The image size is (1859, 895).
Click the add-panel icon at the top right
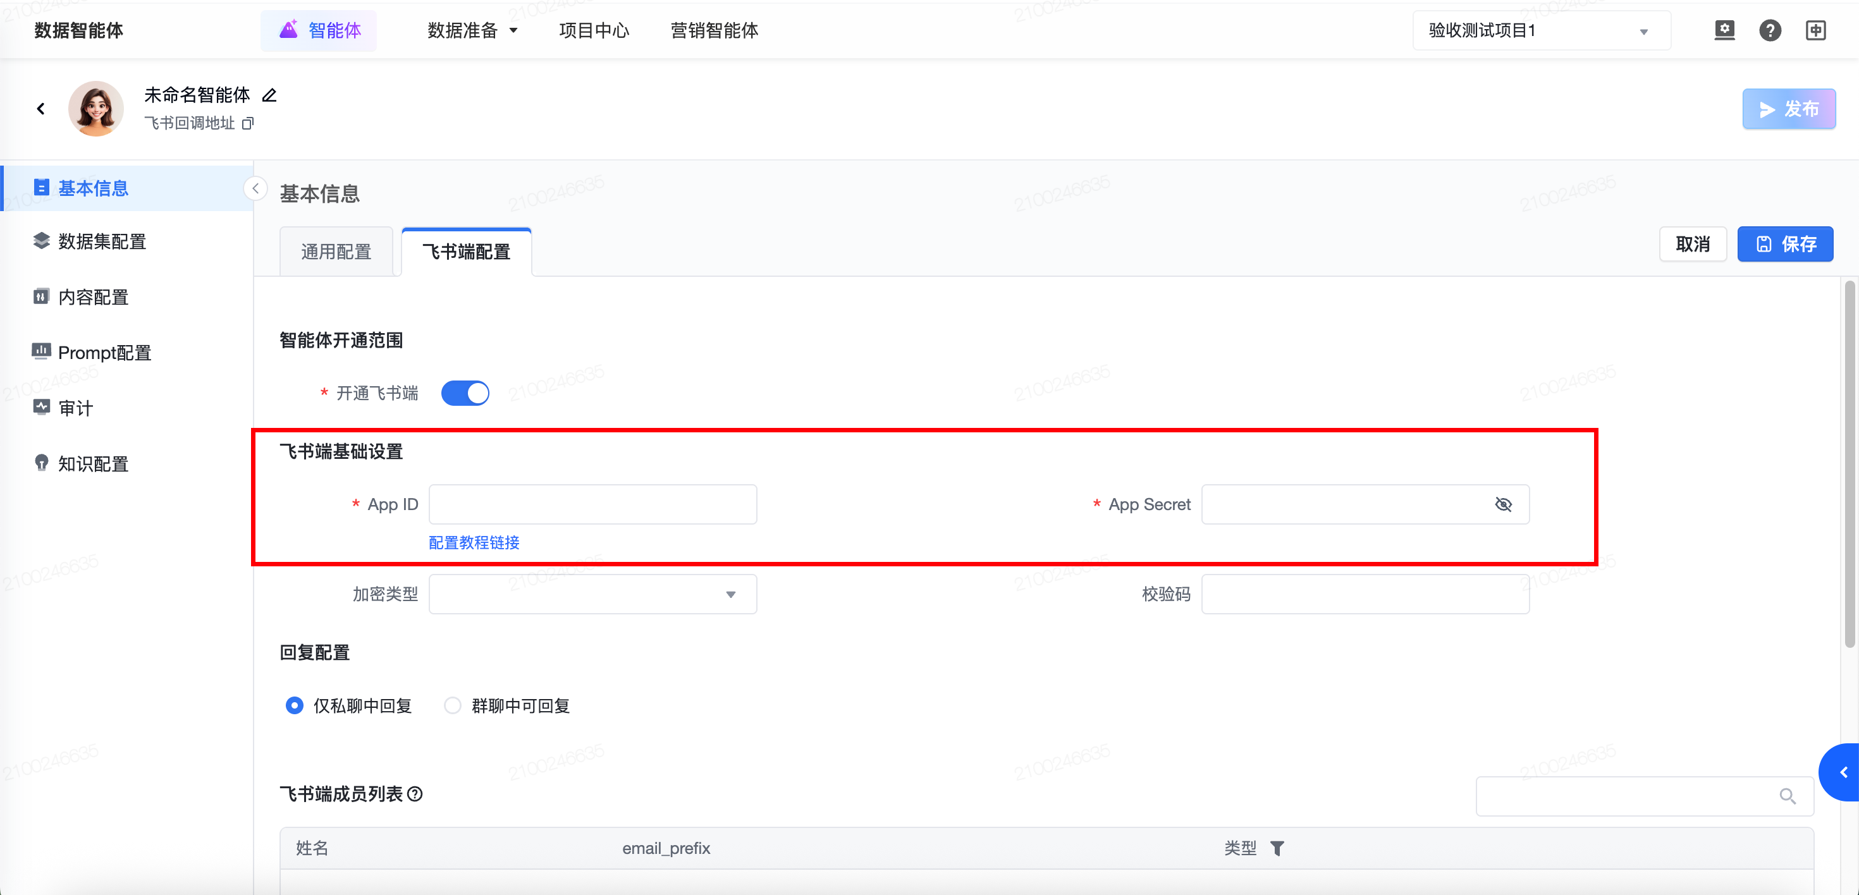[1815, 30]
